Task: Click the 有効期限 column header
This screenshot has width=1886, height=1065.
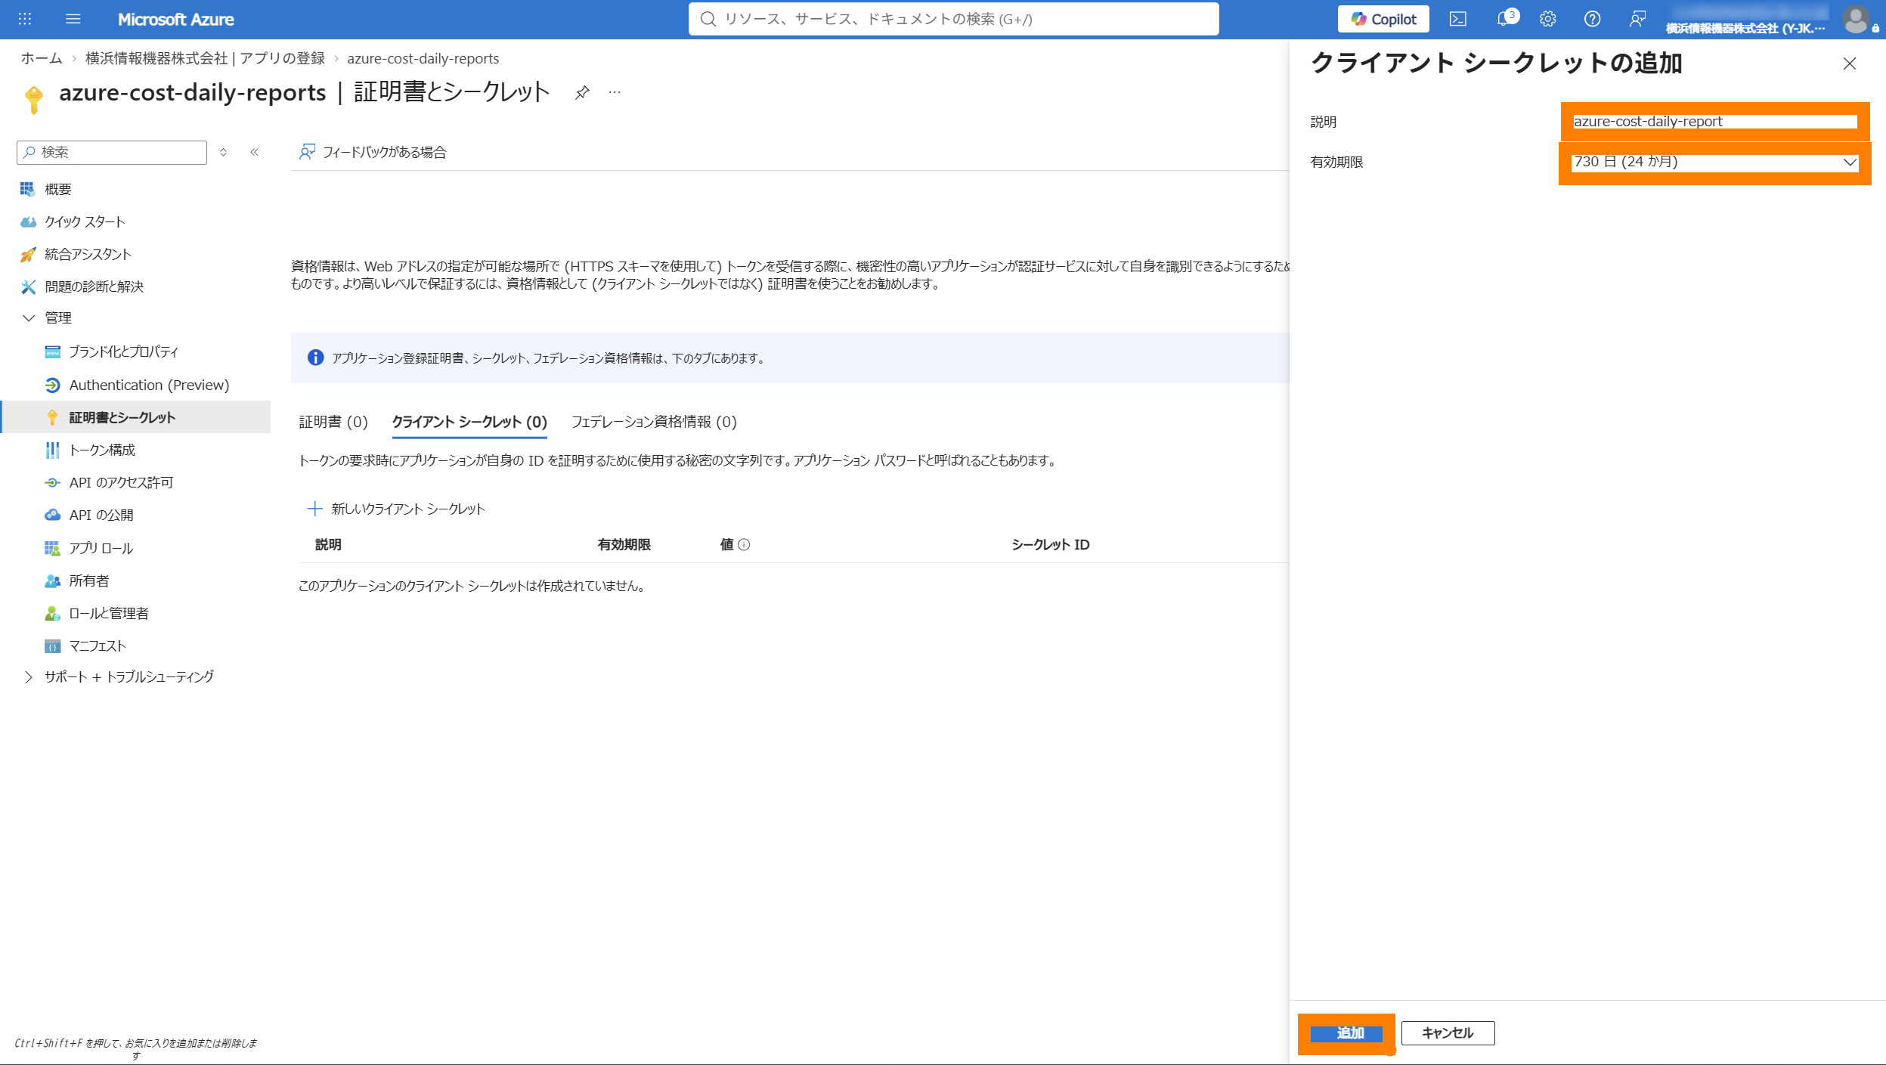Action: pyautogui.click(x=624, y=545)
